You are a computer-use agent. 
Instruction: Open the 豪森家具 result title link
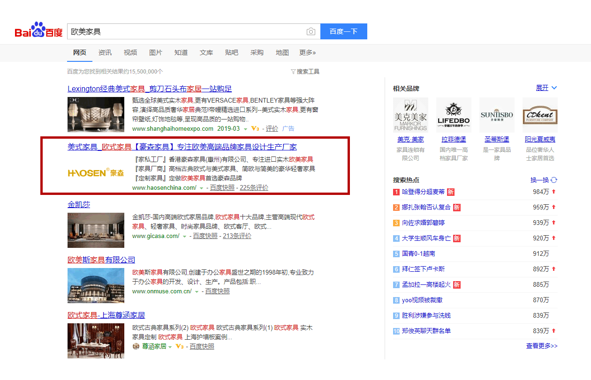pos(182,147)
